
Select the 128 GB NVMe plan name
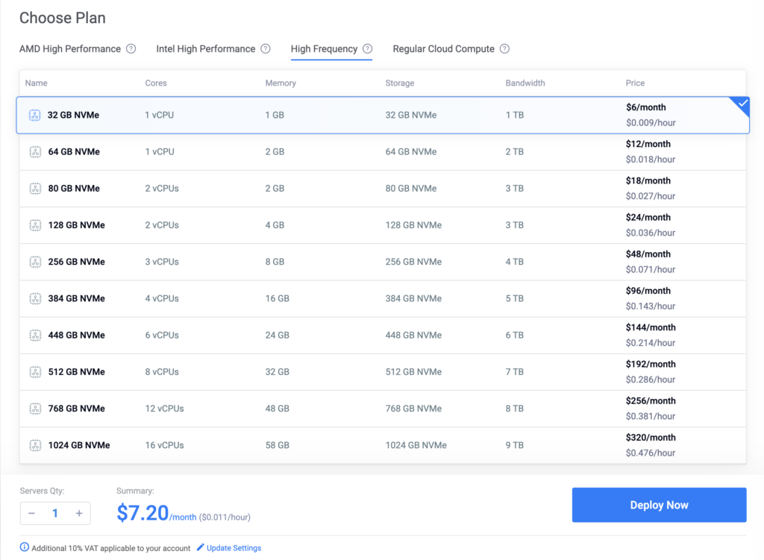click(77, 225)
